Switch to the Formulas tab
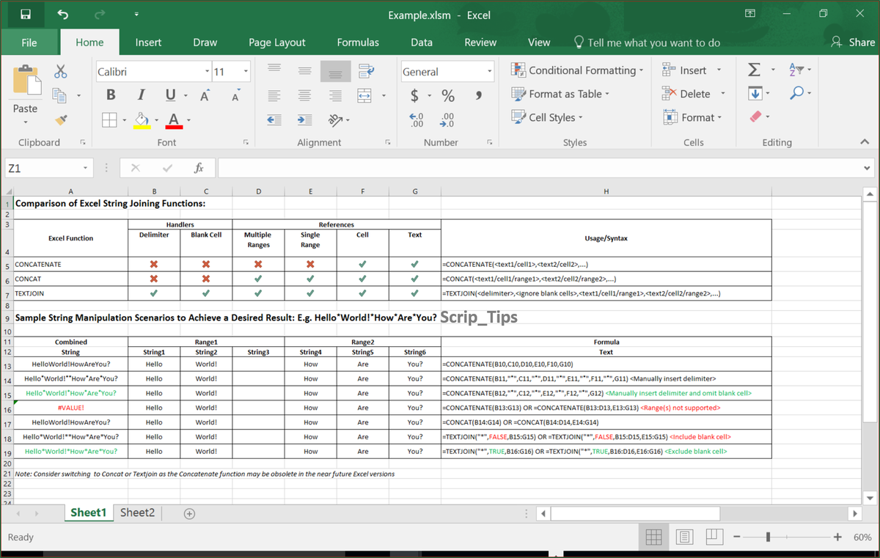This screenshot has height=558, width=880. [358, 43]
